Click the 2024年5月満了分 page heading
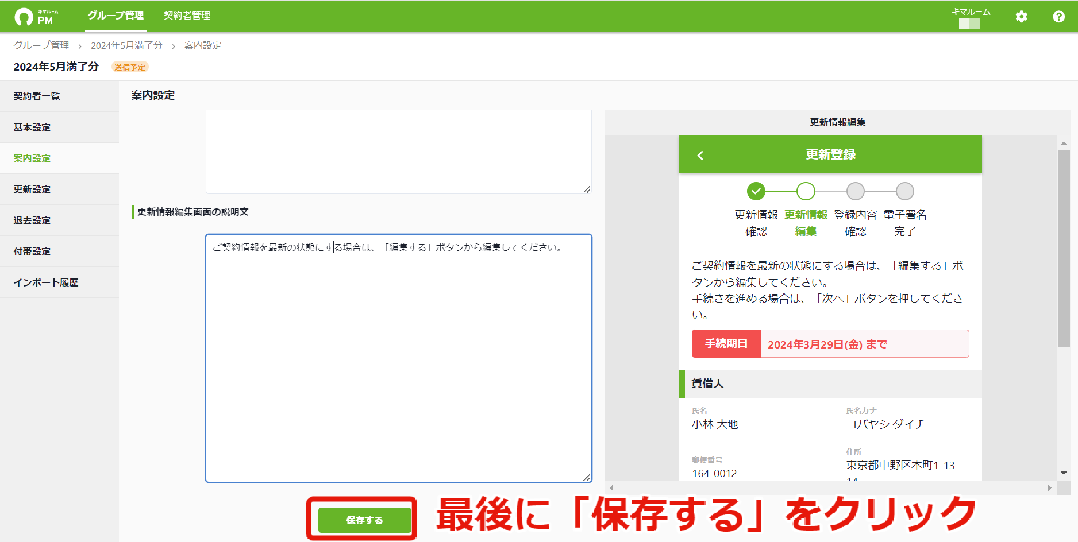1078x542 pixels. tap(56, 67)
